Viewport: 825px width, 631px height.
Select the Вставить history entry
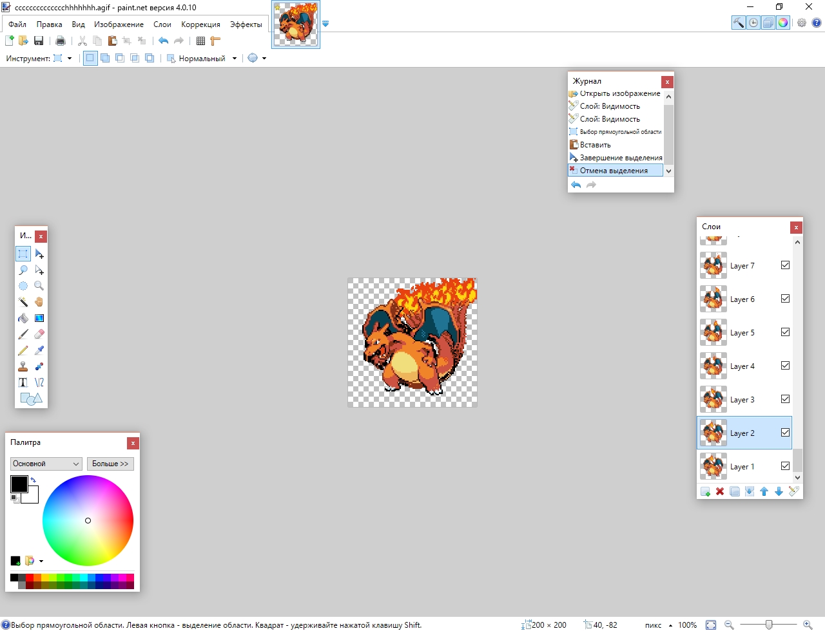pos(616,145)
